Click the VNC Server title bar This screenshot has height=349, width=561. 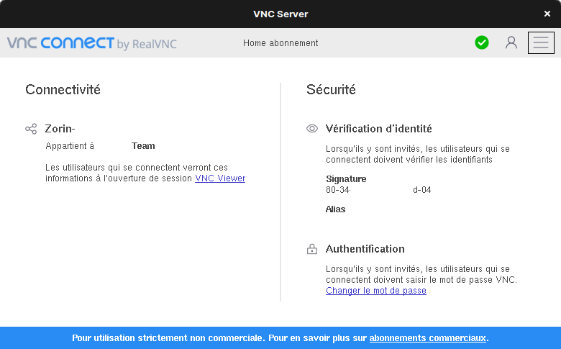click(x=280, y=14)
